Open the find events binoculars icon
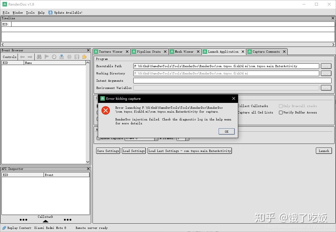This screenshot has width=336, height=232. point(39,57)
